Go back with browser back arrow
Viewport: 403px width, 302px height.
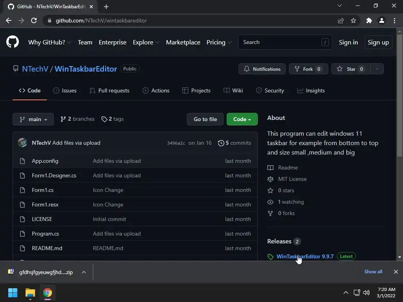click(x=9, y=20)
